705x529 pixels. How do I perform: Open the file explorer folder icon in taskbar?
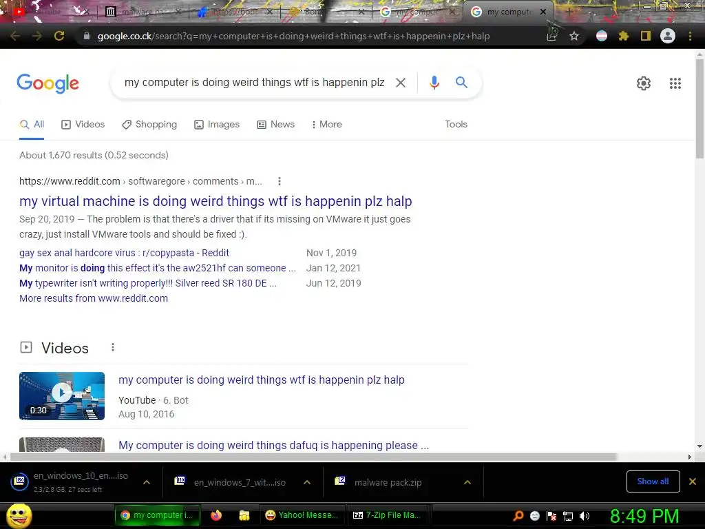pyautogui.click(x=244, y=515)
